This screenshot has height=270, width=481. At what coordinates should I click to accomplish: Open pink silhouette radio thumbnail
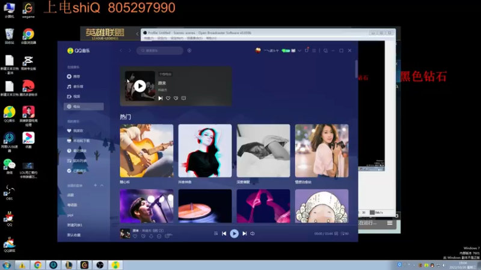click(263, 206)
